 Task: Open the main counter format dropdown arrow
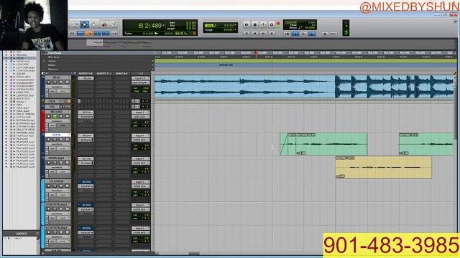[163, 26]
